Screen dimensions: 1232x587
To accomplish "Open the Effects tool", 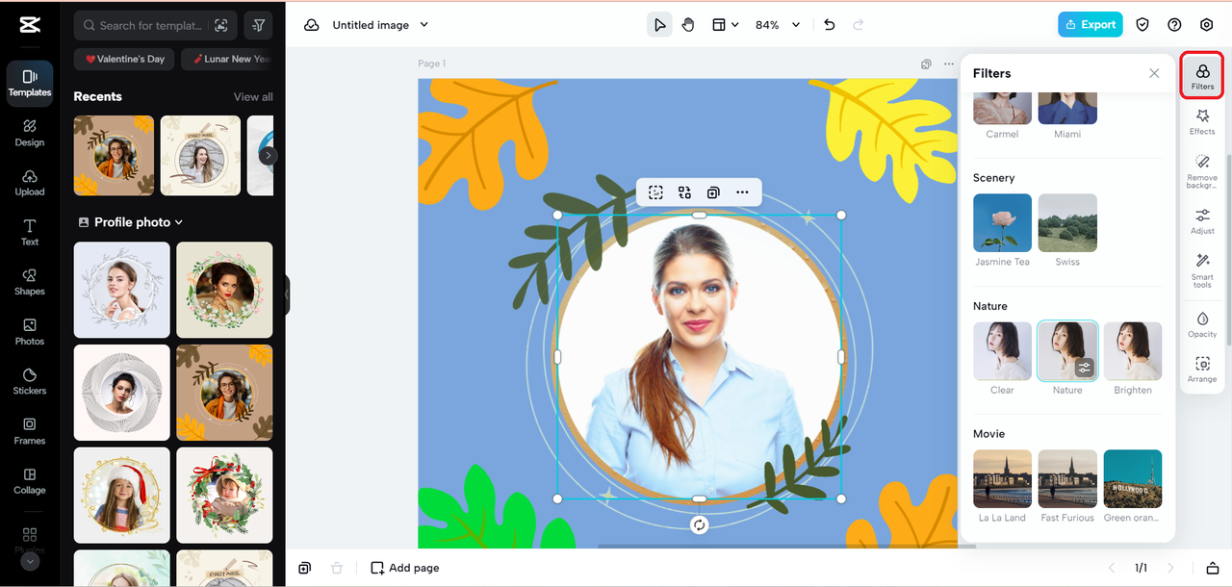I will click(1202, 121).
